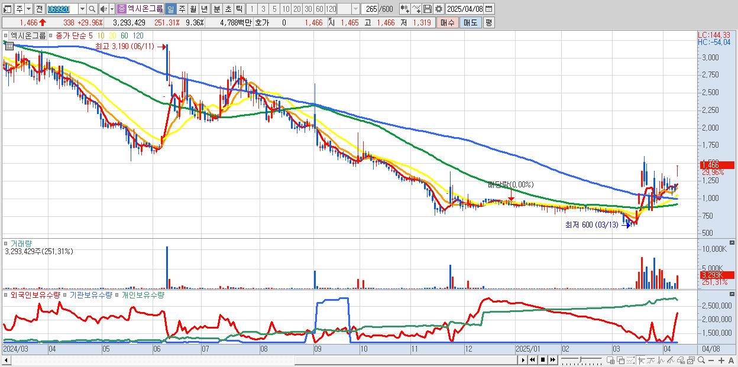This screenshot has height=367, width=738.
Task: Toggle the 엑시온그룹 series legend checkbox
Action: (x=5, y=36)
